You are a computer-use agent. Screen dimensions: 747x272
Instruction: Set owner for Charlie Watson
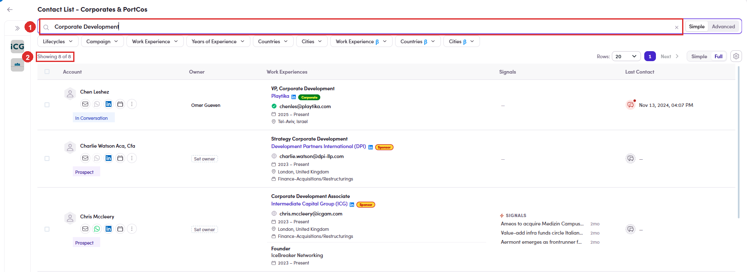tap(205, 159)
